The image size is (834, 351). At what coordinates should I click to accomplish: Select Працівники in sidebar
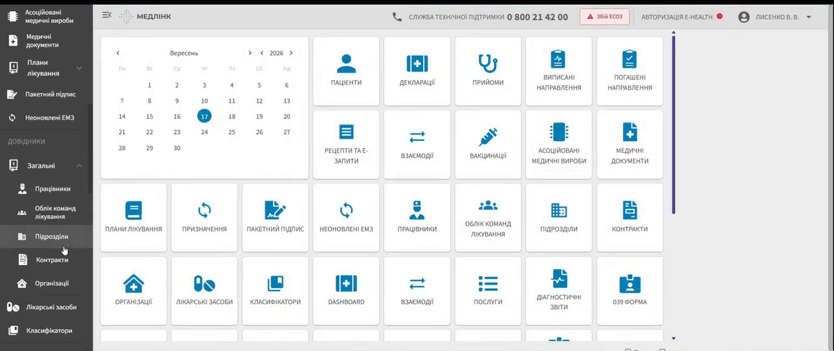coord(46,189)
